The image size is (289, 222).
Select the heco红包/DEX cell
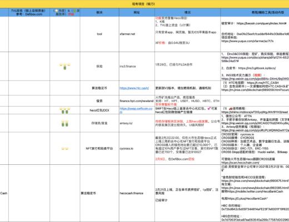[99, 110]
